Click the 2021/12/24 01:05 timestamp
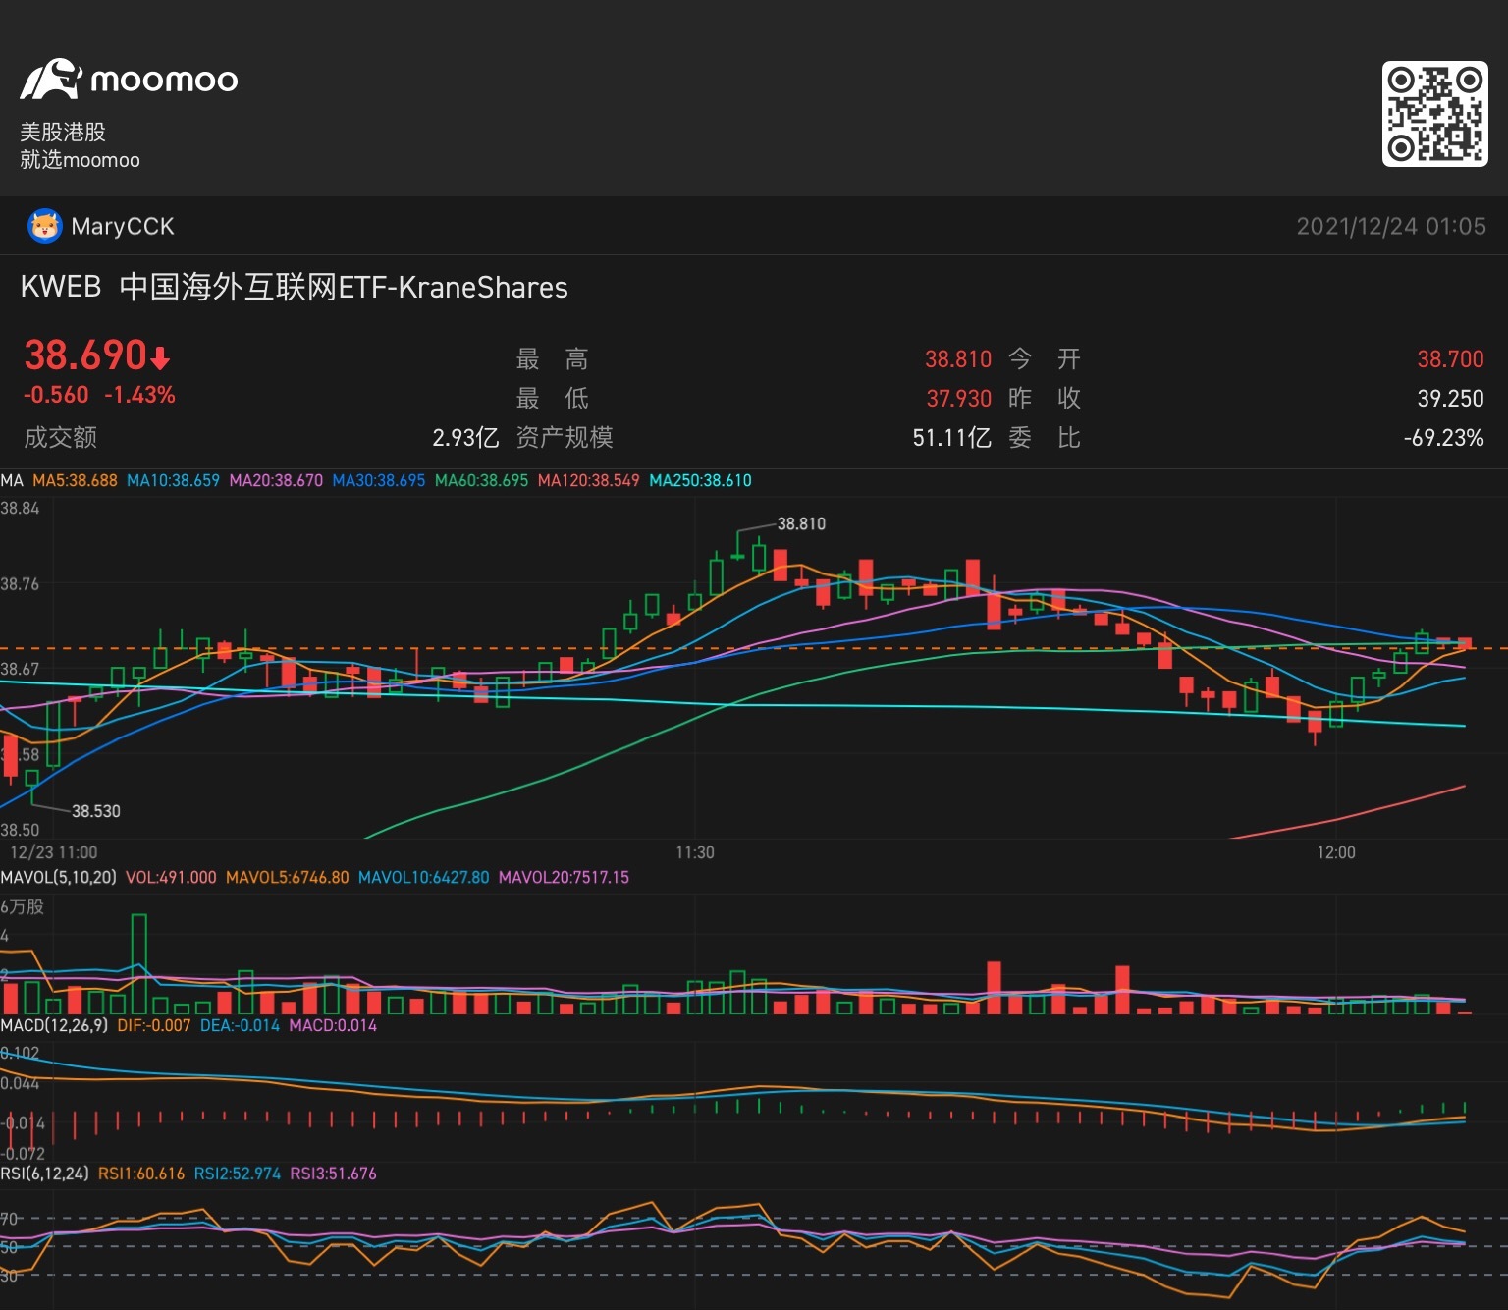 (1391, 227)
